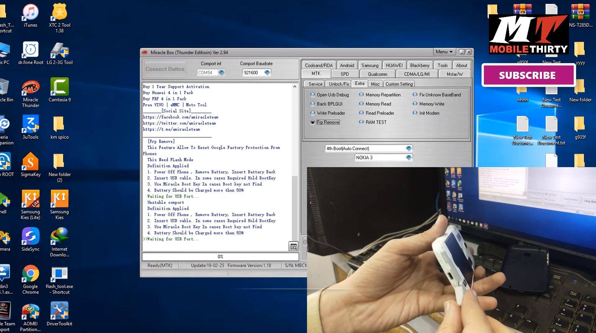Image resolution: width=596 pixels, height=333 pixels.
Task: Switch to SPD tab
Action: point(345,74)
